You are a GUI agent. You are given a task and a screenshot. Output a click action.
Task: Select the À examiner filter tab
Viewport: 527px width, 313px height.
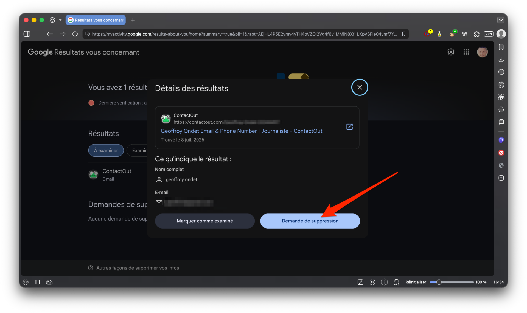tap(106, 150)
